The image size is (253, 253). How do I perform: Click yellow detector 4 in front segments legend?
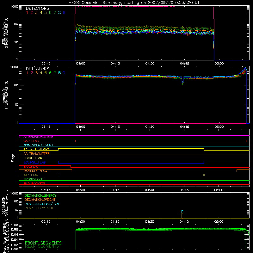coord(41,13)
